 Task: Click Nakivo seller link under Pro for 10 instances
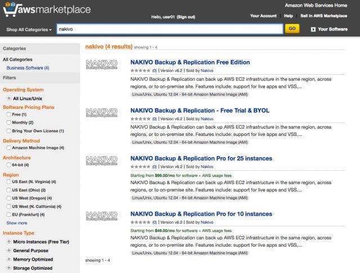[207, 222]
